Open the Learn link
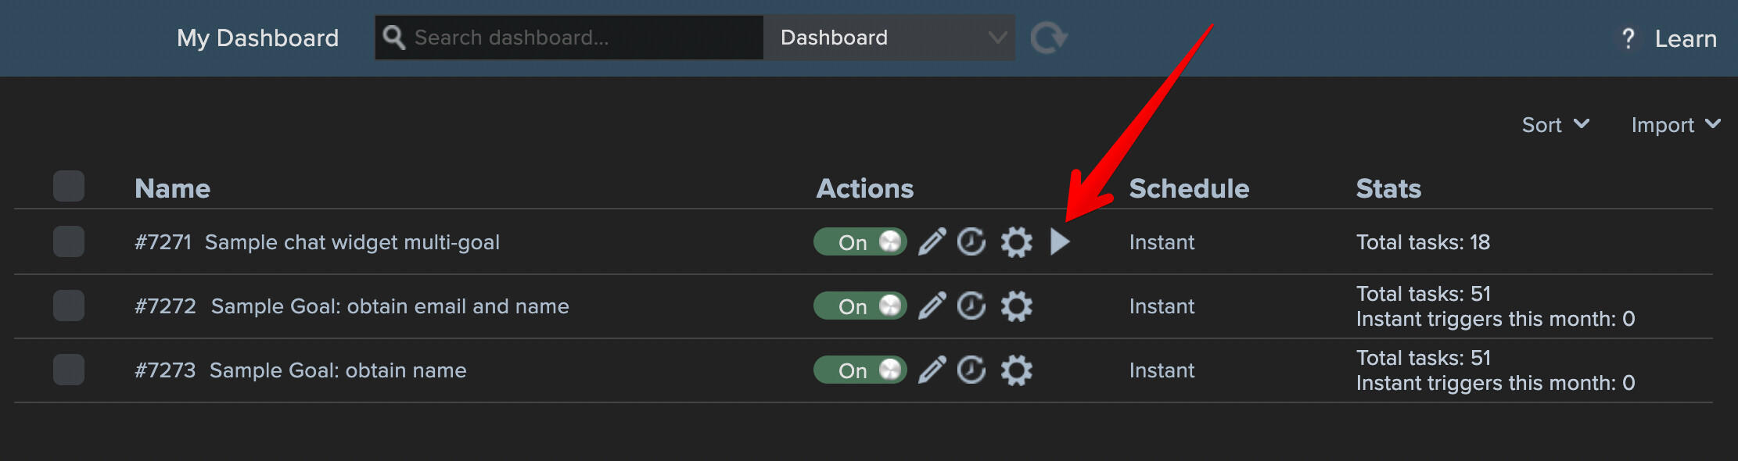This screenshot has width=1738, height=461. [x=1685, y=38]
